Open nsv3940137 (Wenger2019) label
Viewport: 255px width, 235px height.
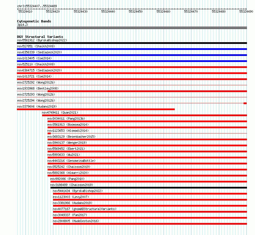[67, 143]
